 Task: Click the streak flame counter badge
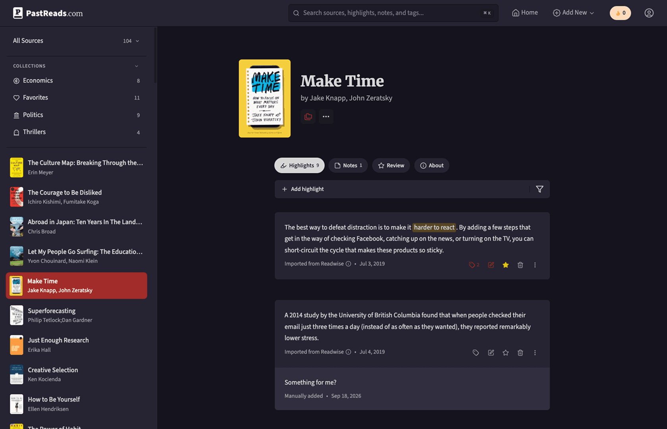(620, 13)
